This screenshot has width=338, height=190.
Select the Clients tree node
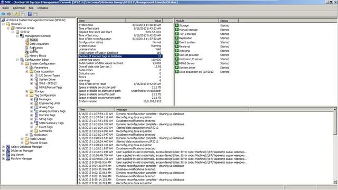click(33, 52)
